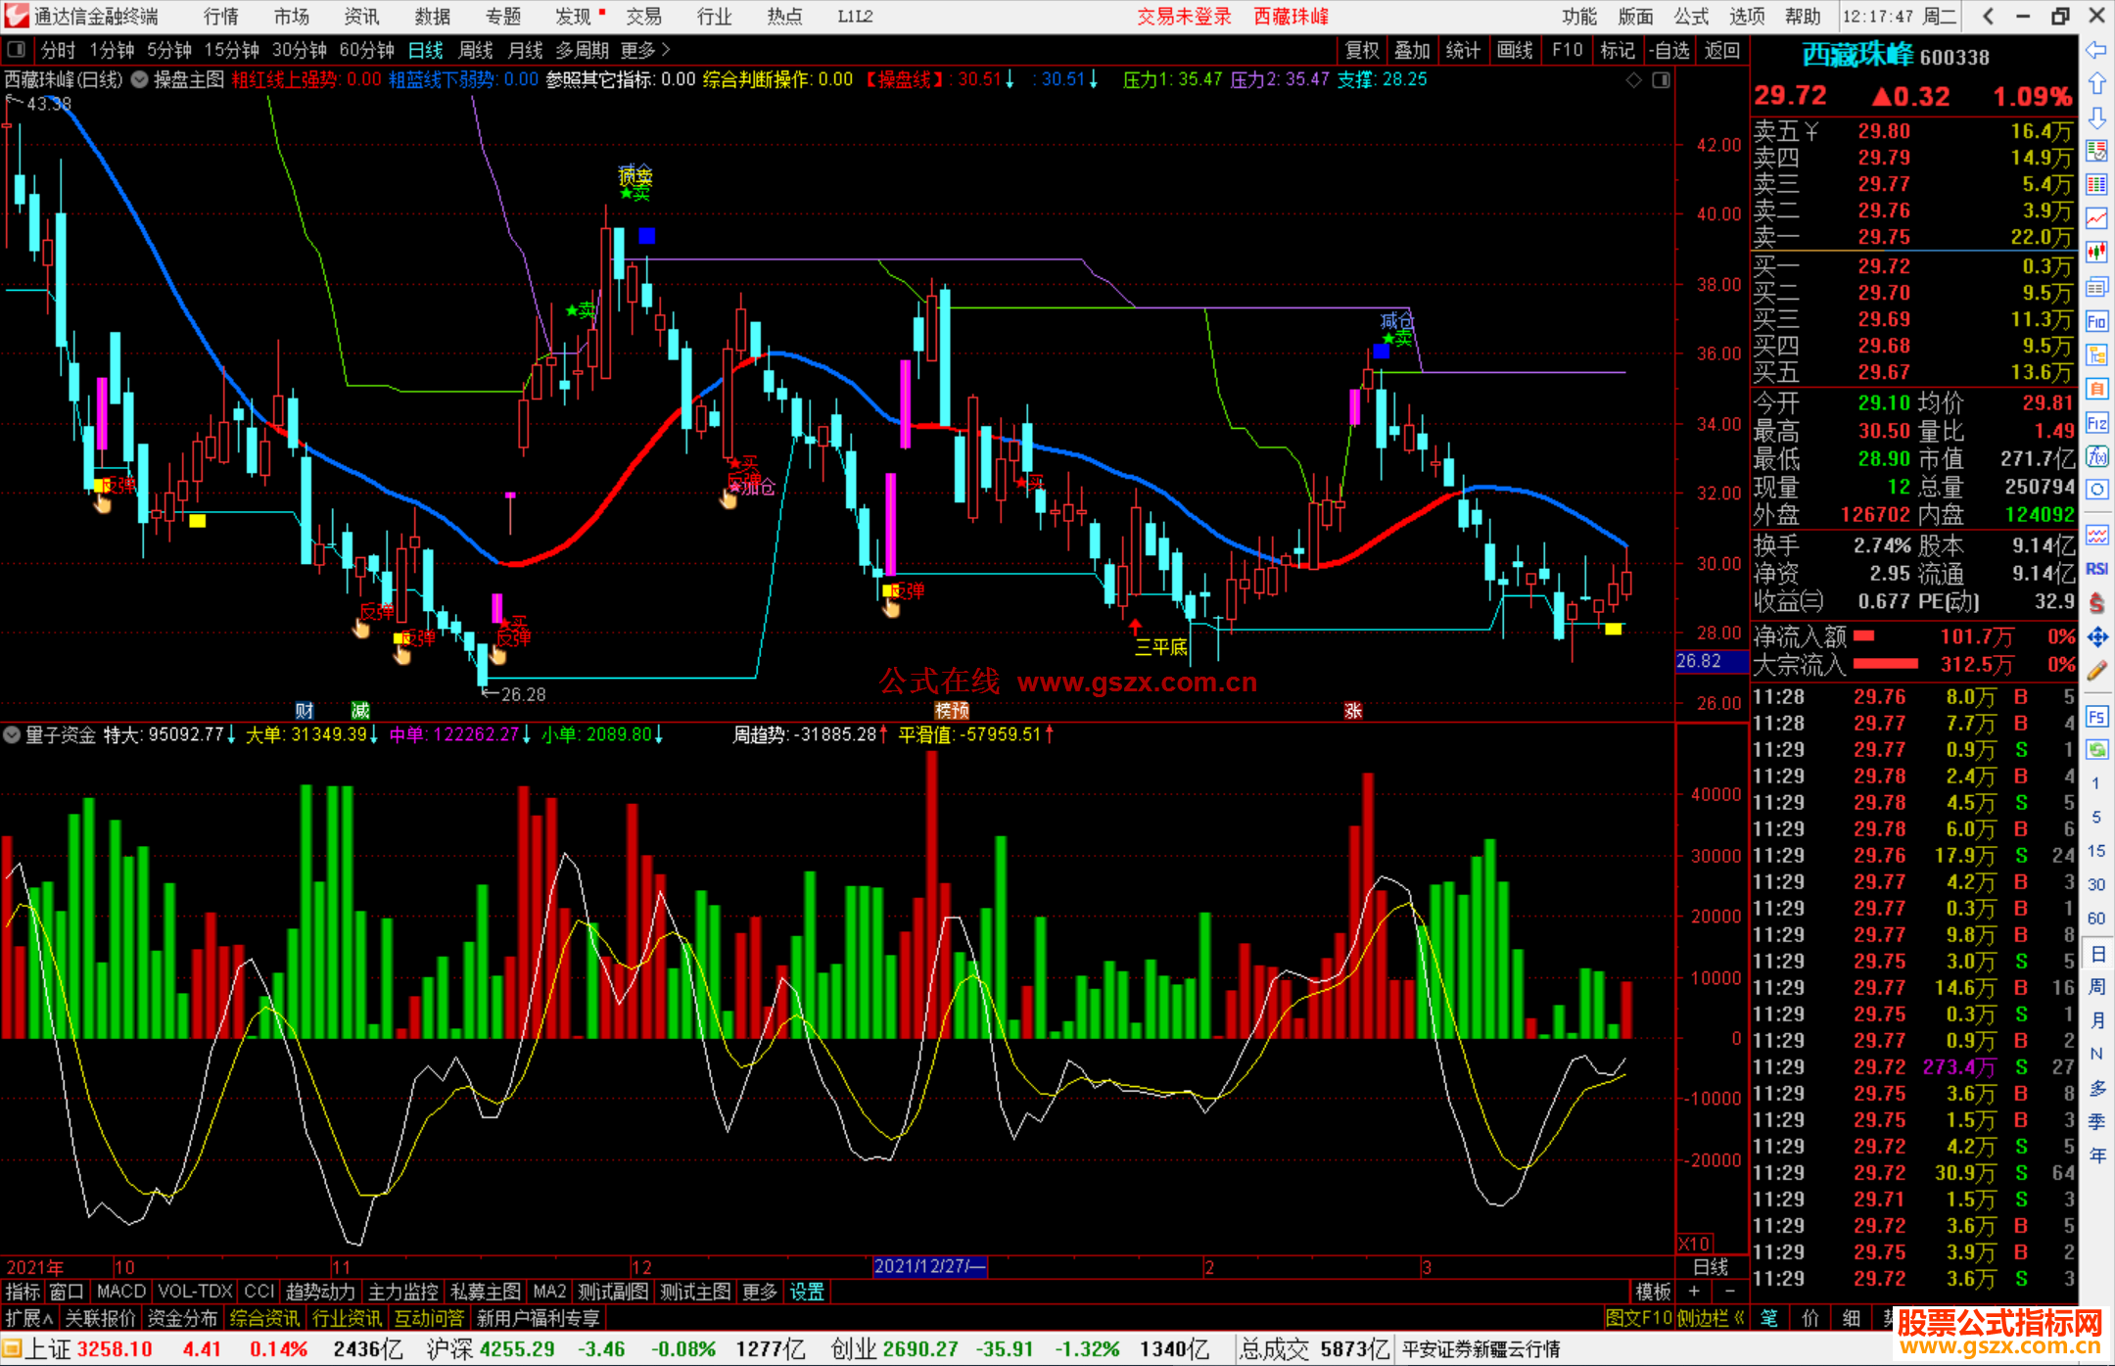Click the - zoom button beside 模板

tap(1729, 1292)
